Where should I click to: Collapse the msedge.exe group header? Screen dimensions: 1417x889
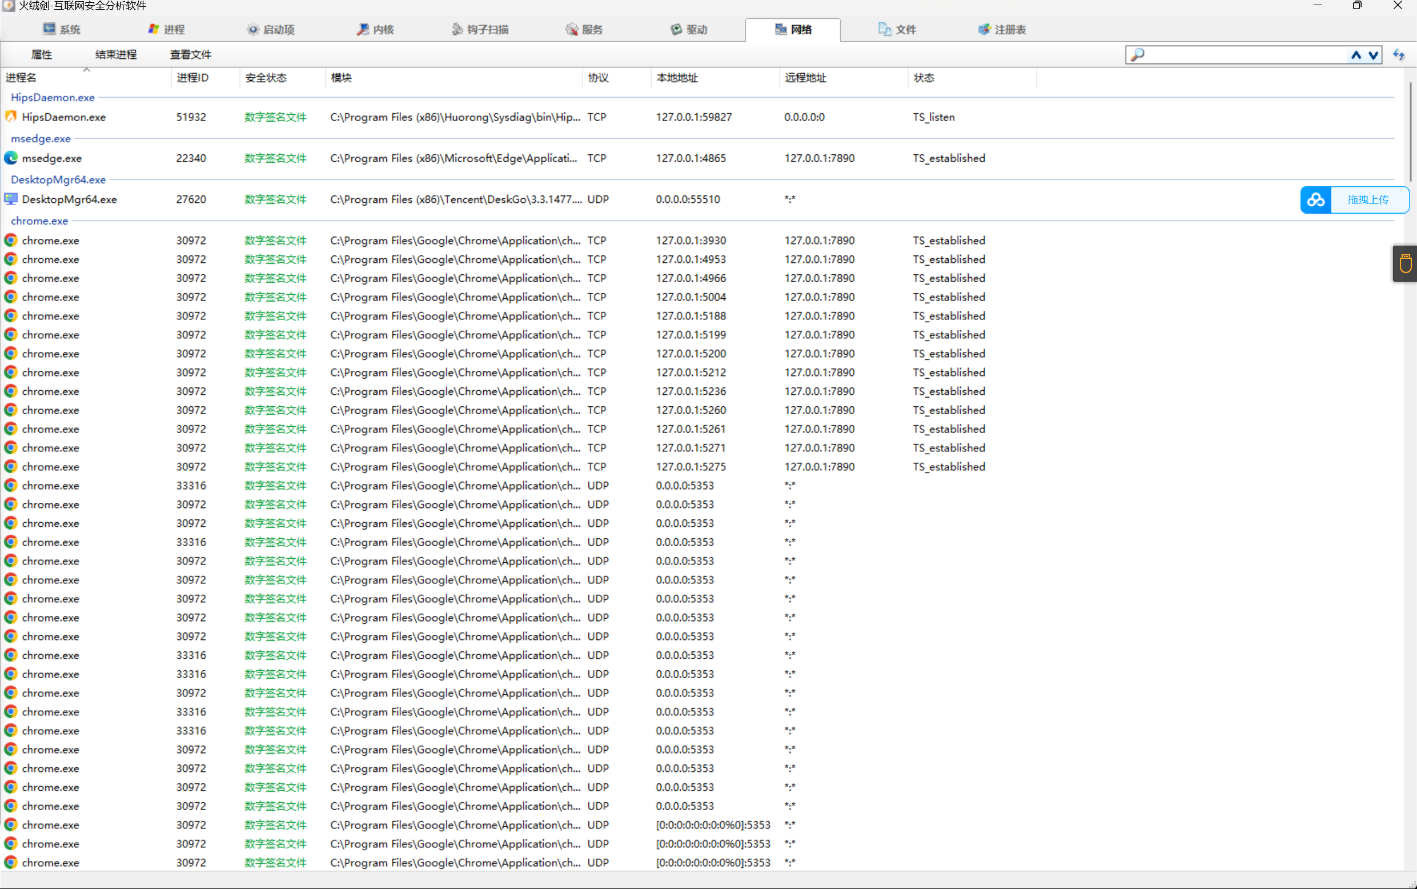[41, 139]
